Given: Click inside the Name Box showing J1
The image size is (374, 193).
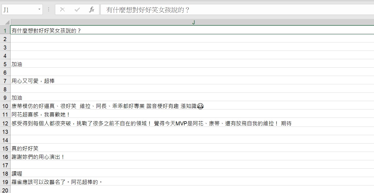Looking at the screenshot, I should [19, 10].
